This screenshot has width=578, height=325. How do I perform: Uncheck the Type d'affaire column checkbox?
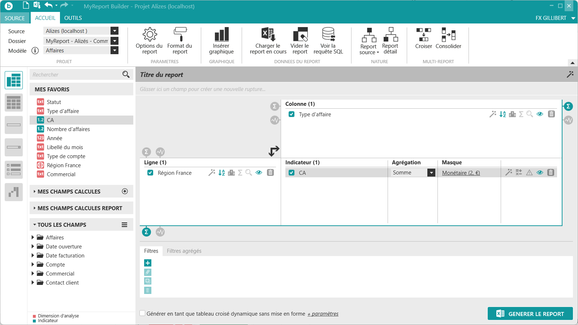pos(292,114)
